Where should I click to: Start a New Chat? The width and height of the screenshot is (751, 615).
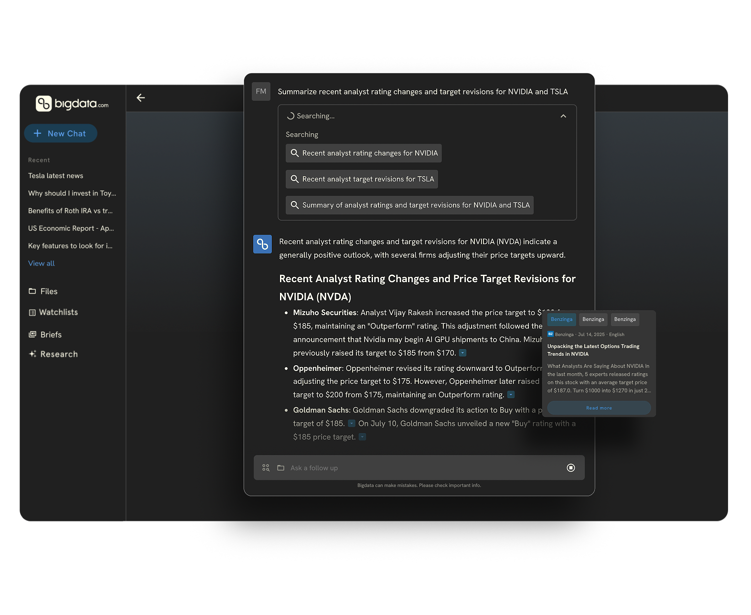pyautogui.click(x=61, y=134)
